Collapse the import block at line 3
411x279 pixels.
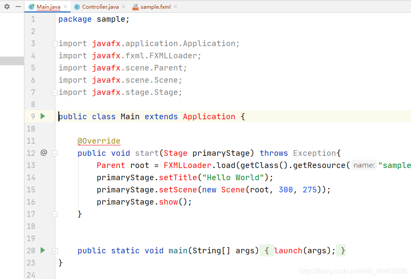pyautogui.click(x=55, y=44)
